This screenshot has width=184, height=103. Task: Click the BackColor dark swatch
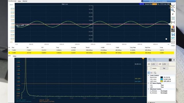coord(162,77)
